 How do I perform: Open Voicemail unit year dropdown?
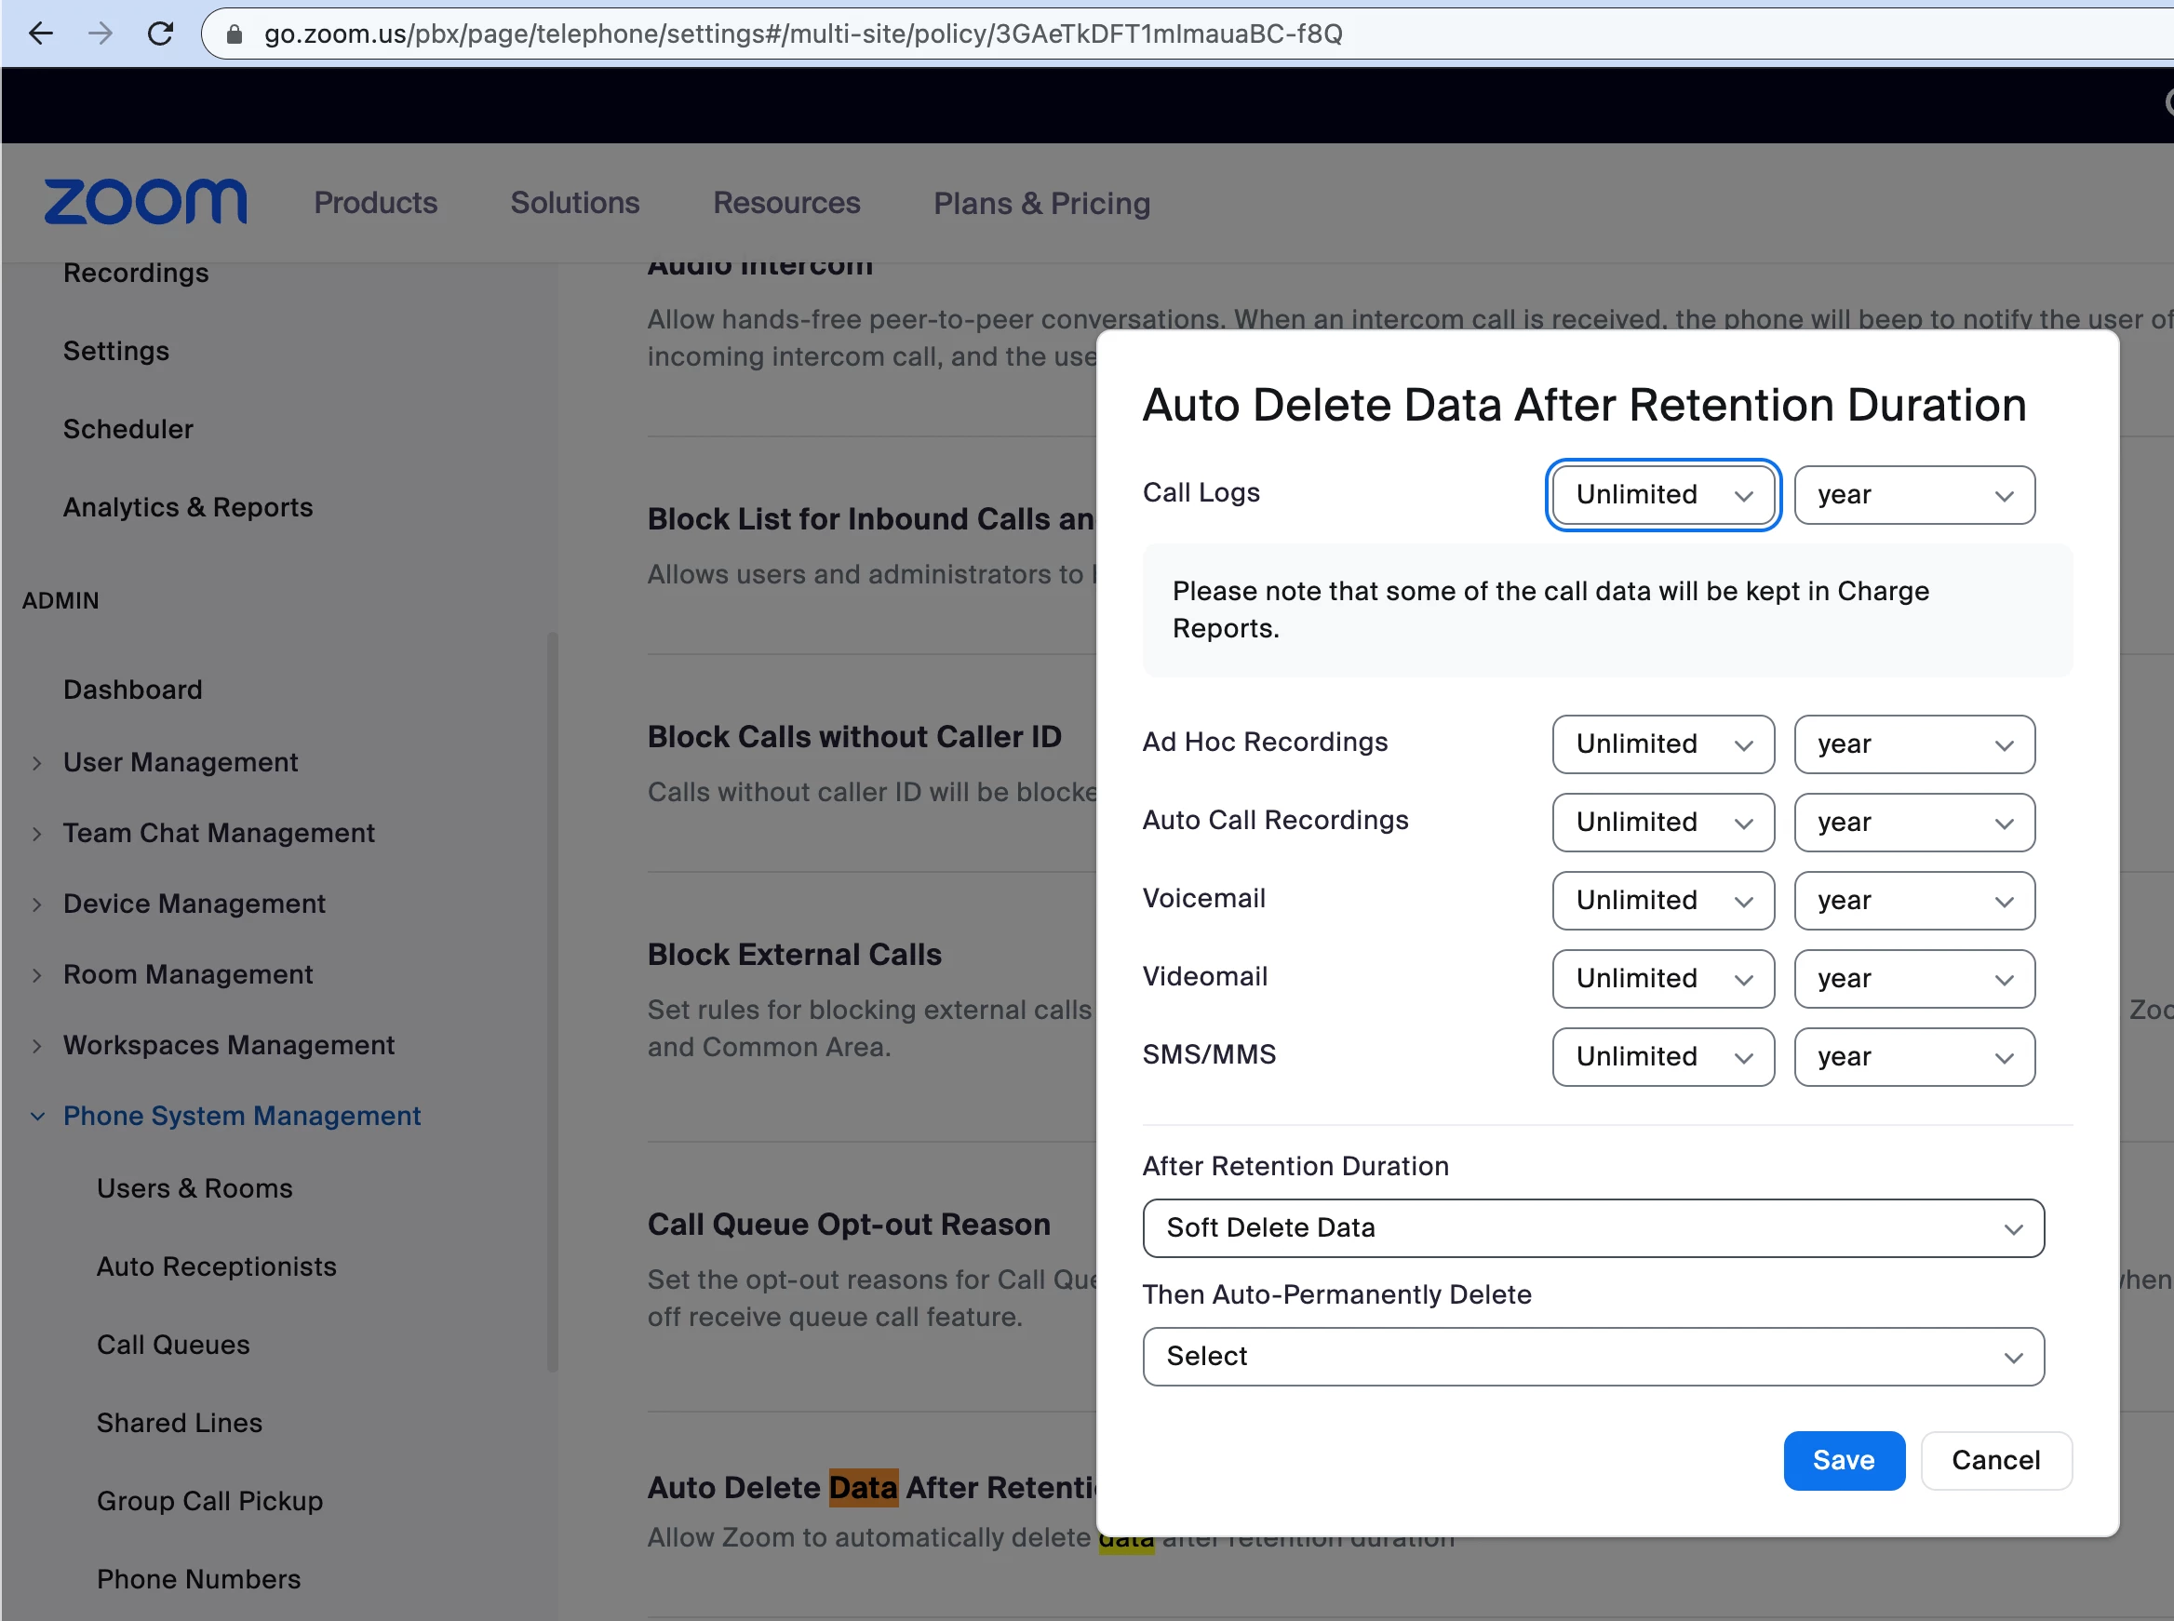tap(1912, 901)
